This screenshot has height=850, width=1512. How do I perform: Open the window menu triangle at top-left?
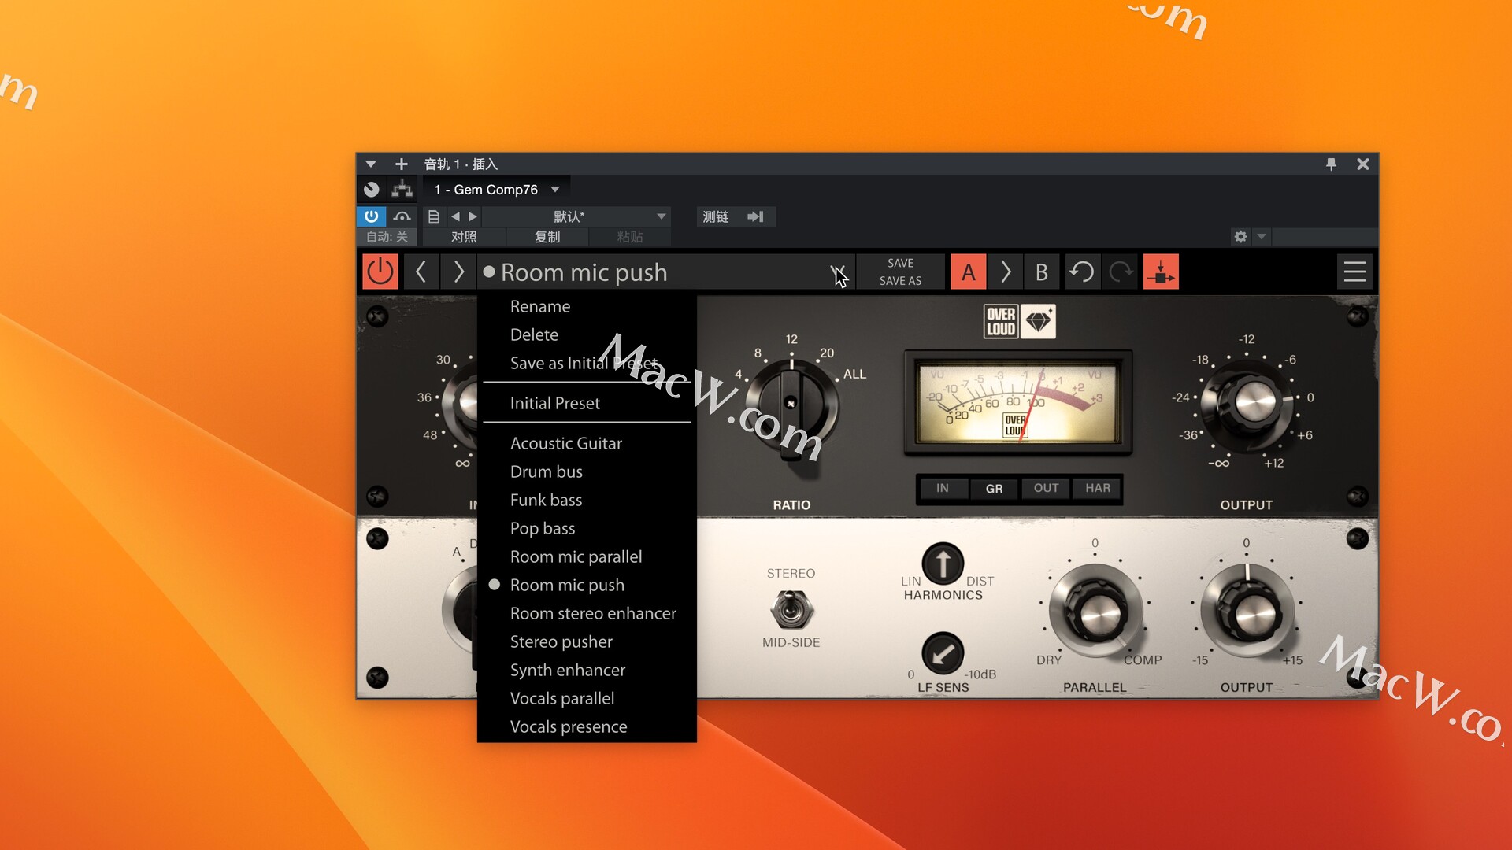click(371, 164)
